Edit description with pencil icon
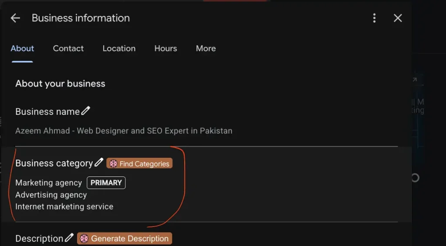The image size is (446, 246). point(69,237)
